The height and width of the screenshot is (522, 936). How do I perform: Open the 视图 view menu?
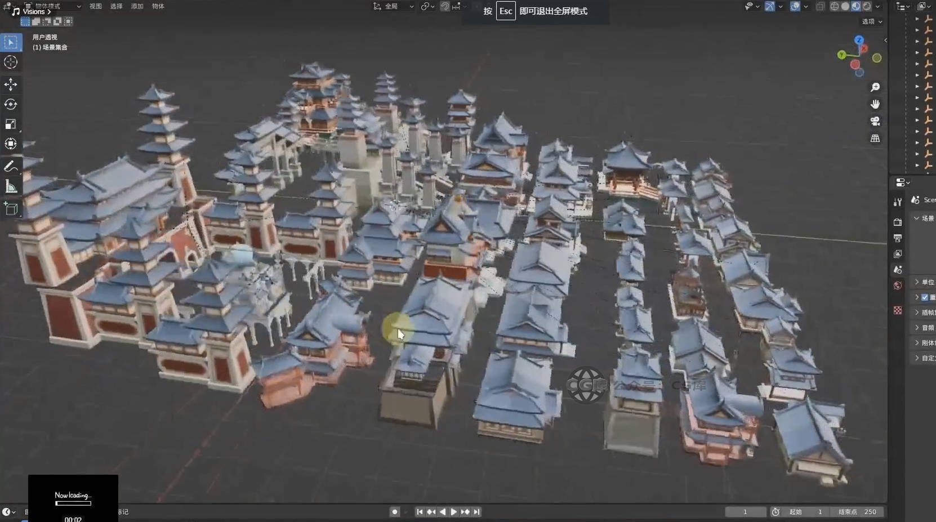(x=96, y=6)
